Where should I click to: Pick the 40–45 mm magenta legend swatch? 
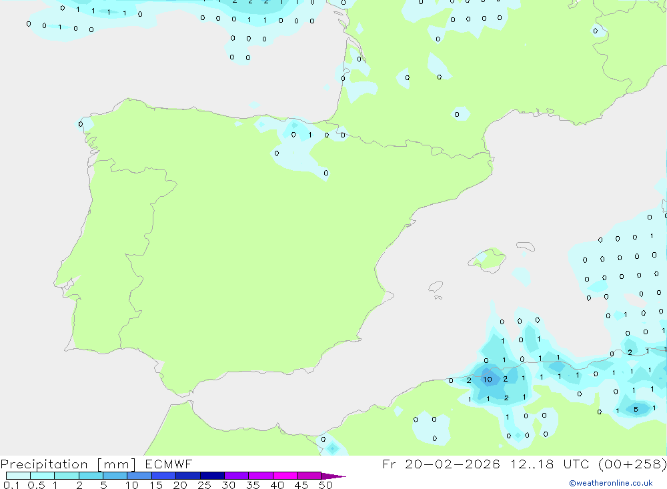click(x=285, y=476)
